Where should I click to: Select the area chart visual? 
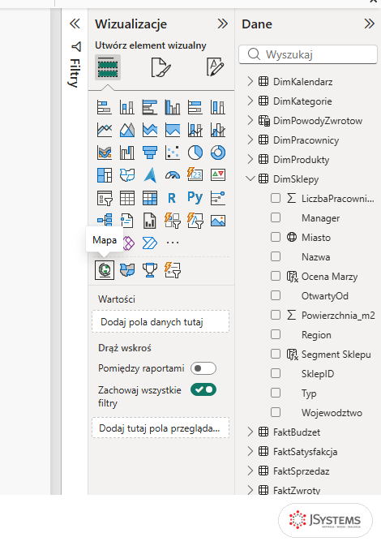pos(127,130)
